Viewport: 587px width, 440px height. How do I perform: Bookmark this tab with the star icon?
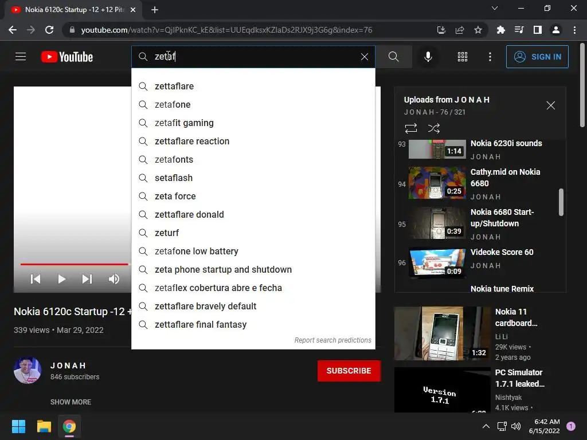(478, 30)
